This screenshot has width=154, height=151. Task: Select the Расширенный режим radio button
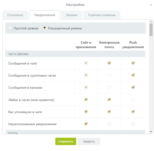45,28
